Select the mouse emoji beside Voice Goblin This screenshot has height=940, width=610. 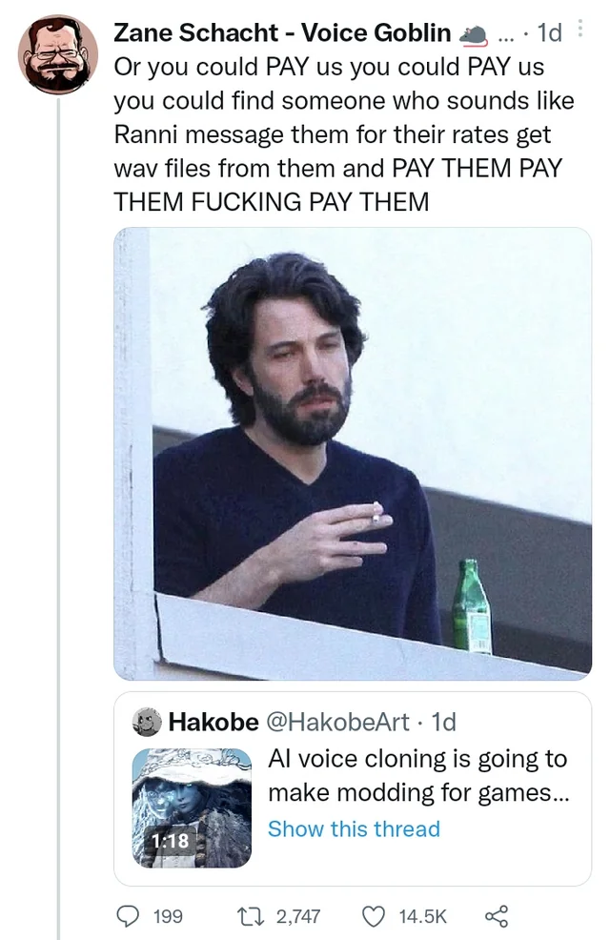pos(474,35)
